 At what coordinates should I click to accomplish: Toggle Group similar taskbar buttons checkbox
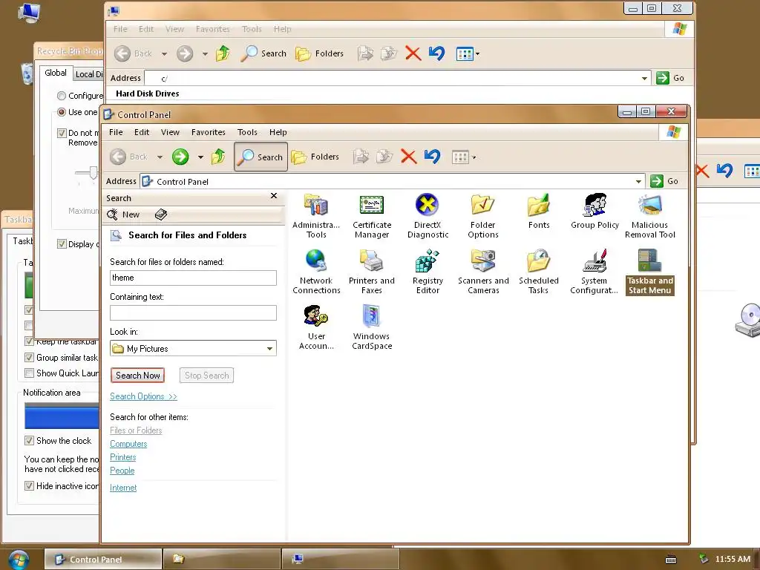(x=29, y=358)
